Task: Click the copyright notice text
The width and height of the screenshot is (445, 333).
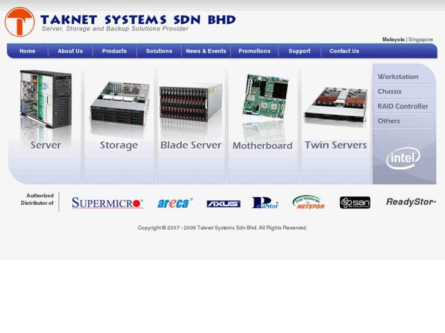Action: pyautogui.click(x=222, y=228)
